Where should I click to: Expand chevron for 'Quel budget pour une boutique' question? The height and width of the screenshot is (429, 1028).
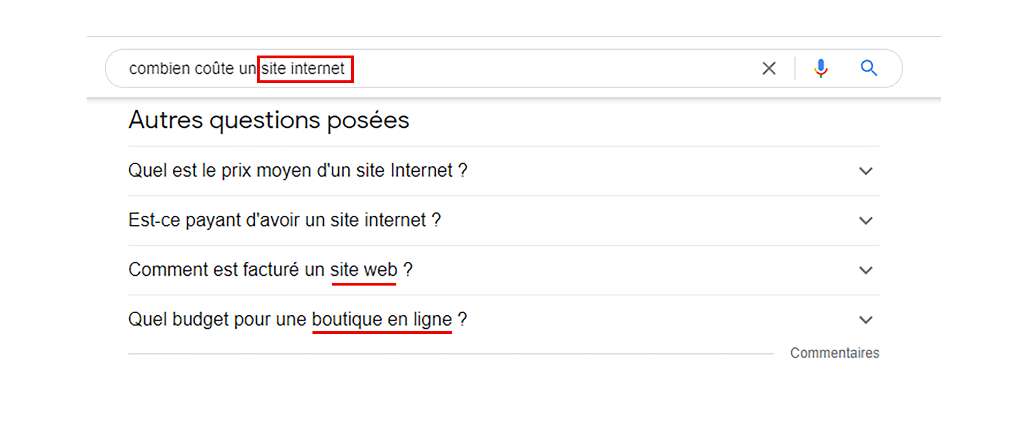(x=866, y=320)
